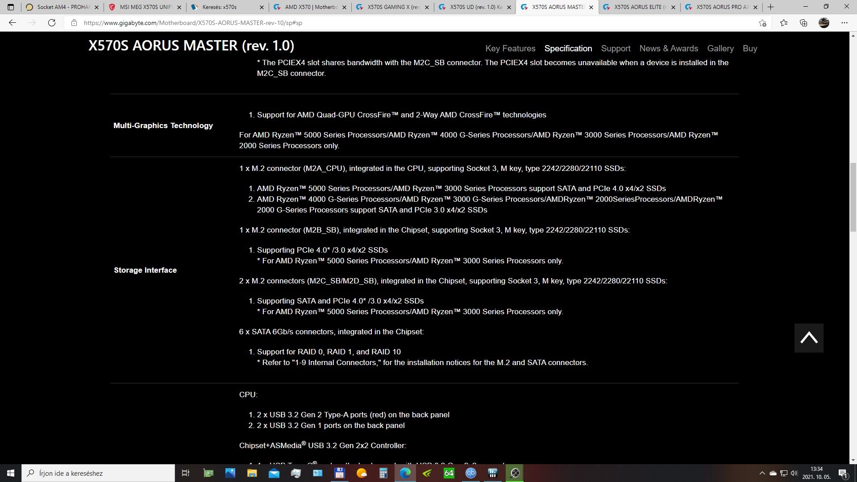View site information lock icon
The height and width of the screenshot is (482, 857).
(x=74, y=23)
